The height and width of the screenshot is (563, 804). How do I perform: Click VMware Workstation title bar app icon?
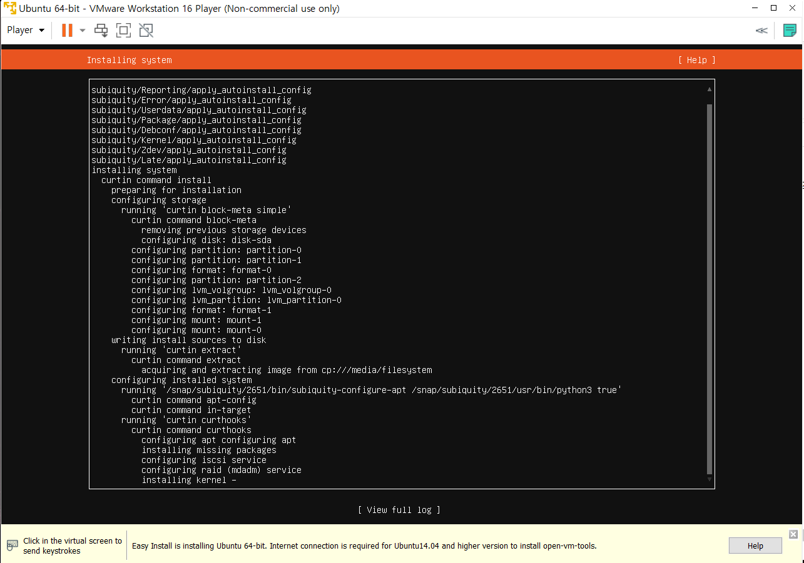(x=10, y=8)
